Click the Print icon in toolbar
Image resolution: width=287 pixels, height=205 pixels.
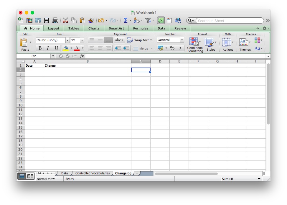pos(55,20)
